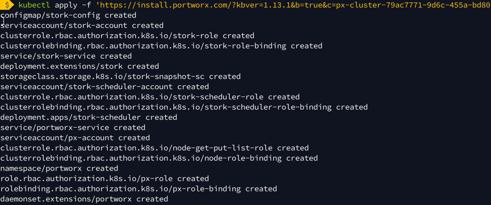The width and height of the screenshot is (491, 205).
Task: Click the configmap/stork-config created line
Action: [x=68, y=15]
